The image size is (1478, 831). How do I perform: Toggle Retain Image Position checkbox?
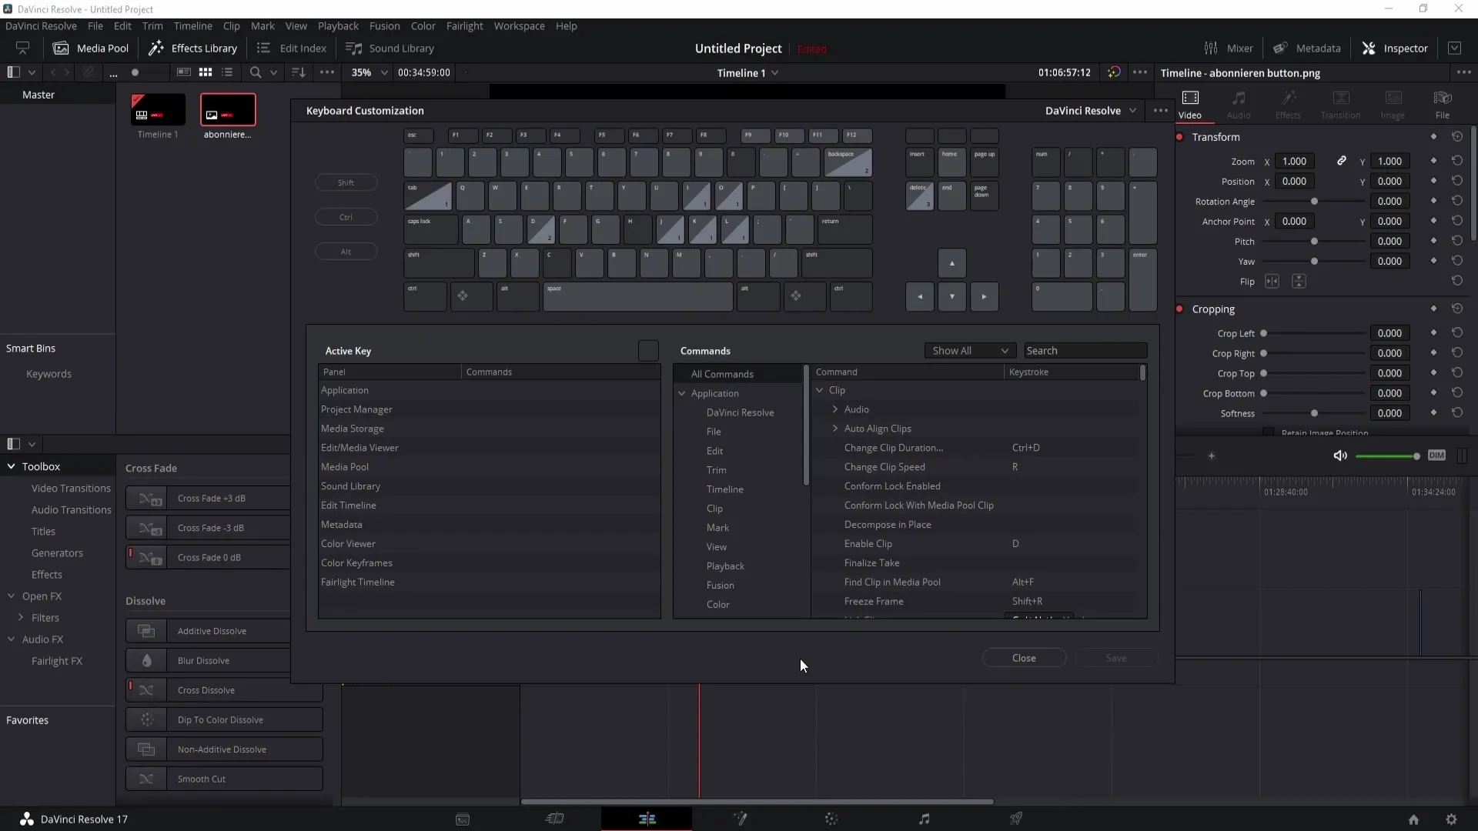1268,432
